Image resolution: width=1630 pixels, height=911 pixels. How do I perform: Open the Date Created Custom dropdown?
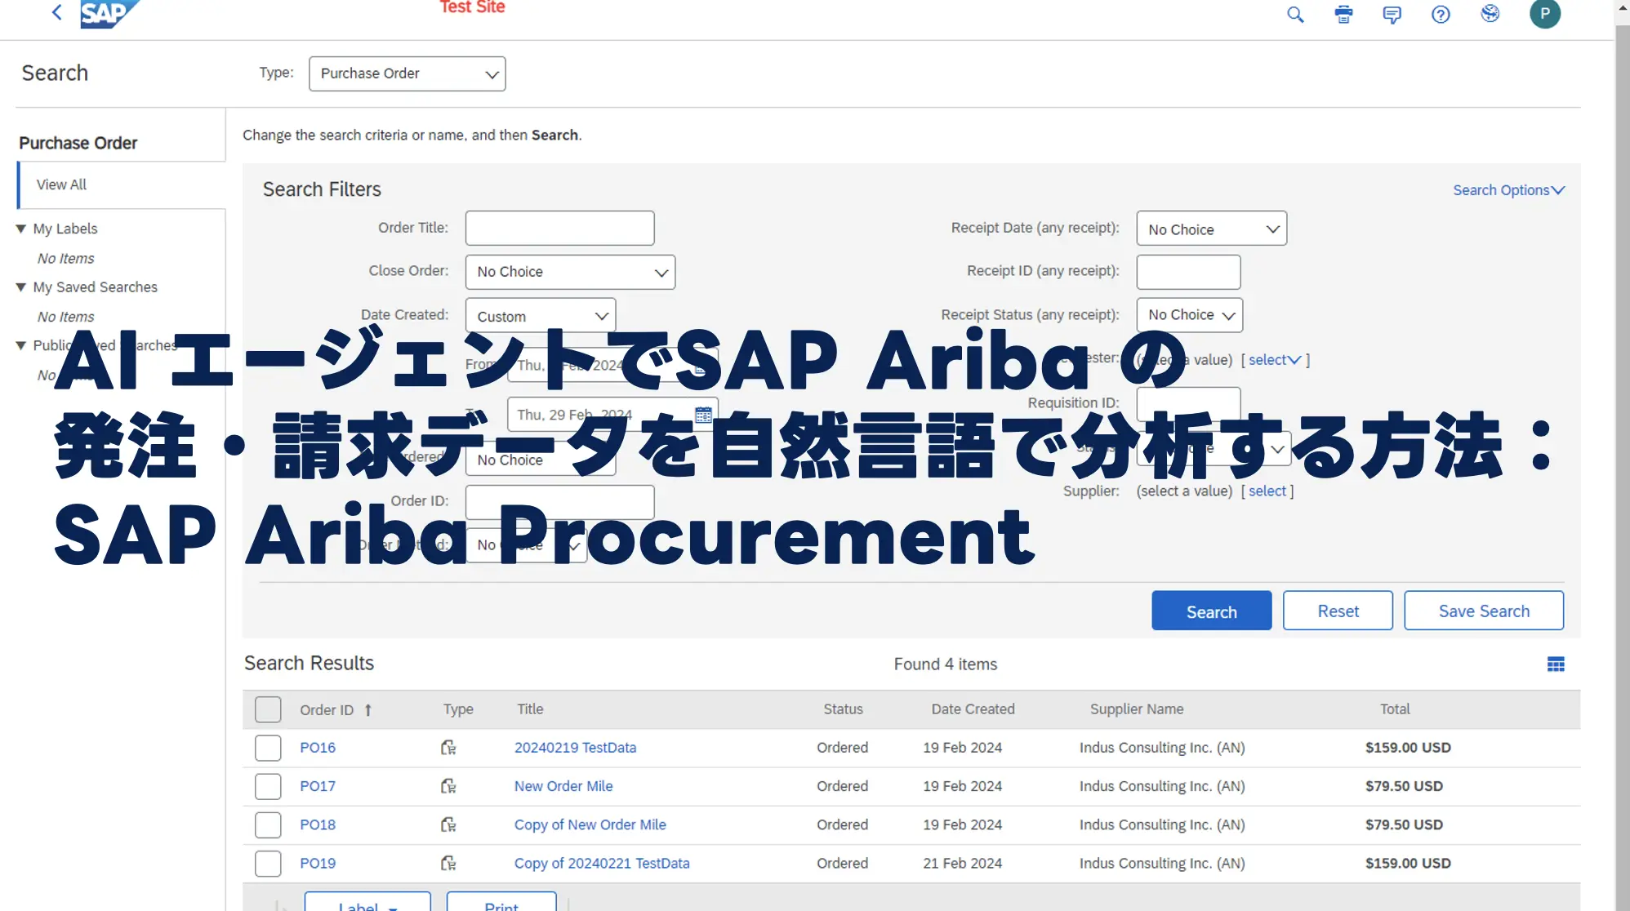(541, 316)
